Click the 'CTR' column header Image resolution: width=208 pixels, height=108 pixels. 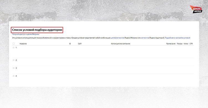pyautogui.click(x=191, y=44)
